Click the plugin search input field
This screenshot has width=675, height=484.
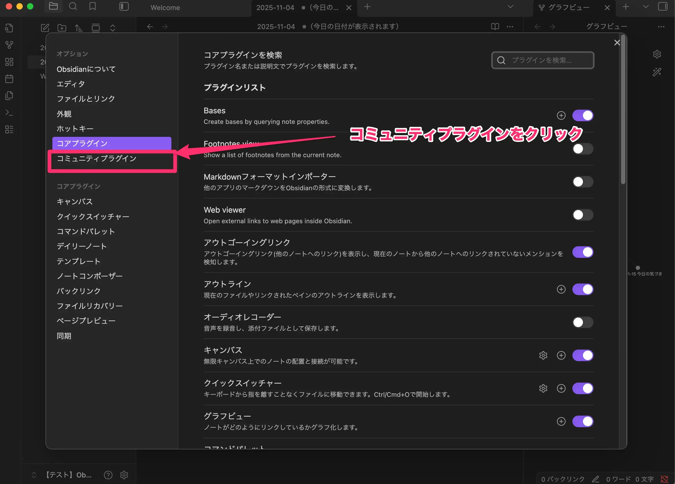coord(542,60)
